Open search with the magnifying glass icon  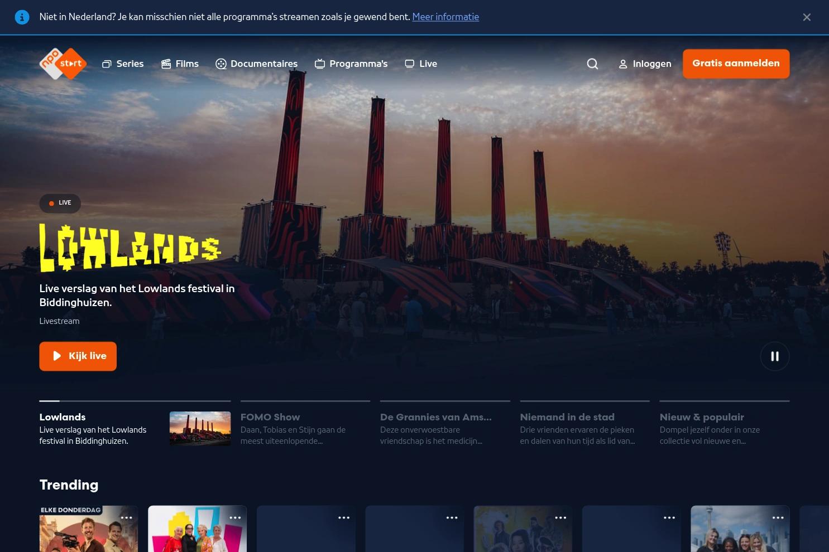click(592, 64)
